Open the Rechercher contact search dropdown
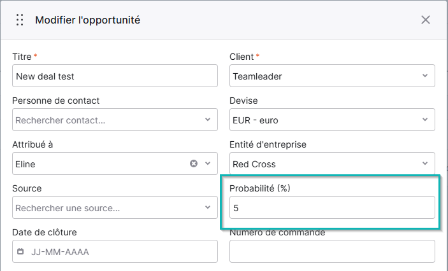 (x=115, y=120)
